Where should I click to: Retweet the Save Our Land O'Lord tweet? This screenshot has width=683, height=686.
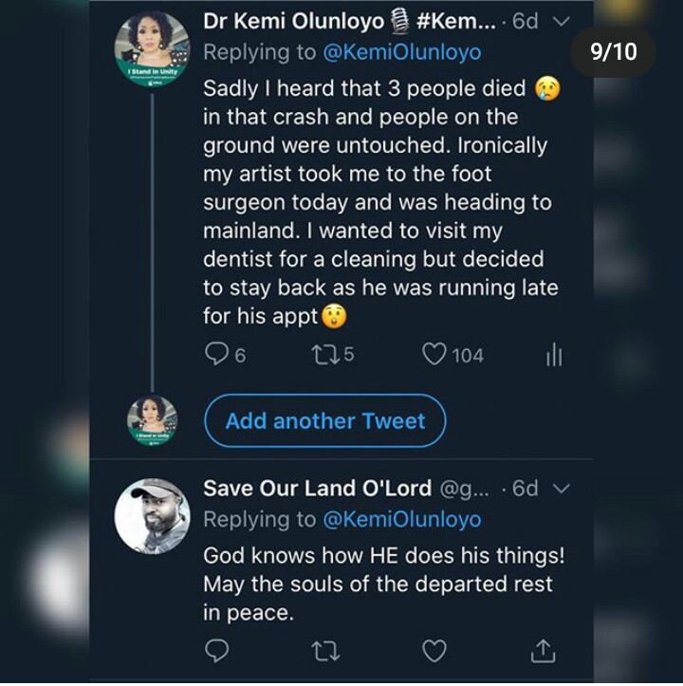pos(326,650)
